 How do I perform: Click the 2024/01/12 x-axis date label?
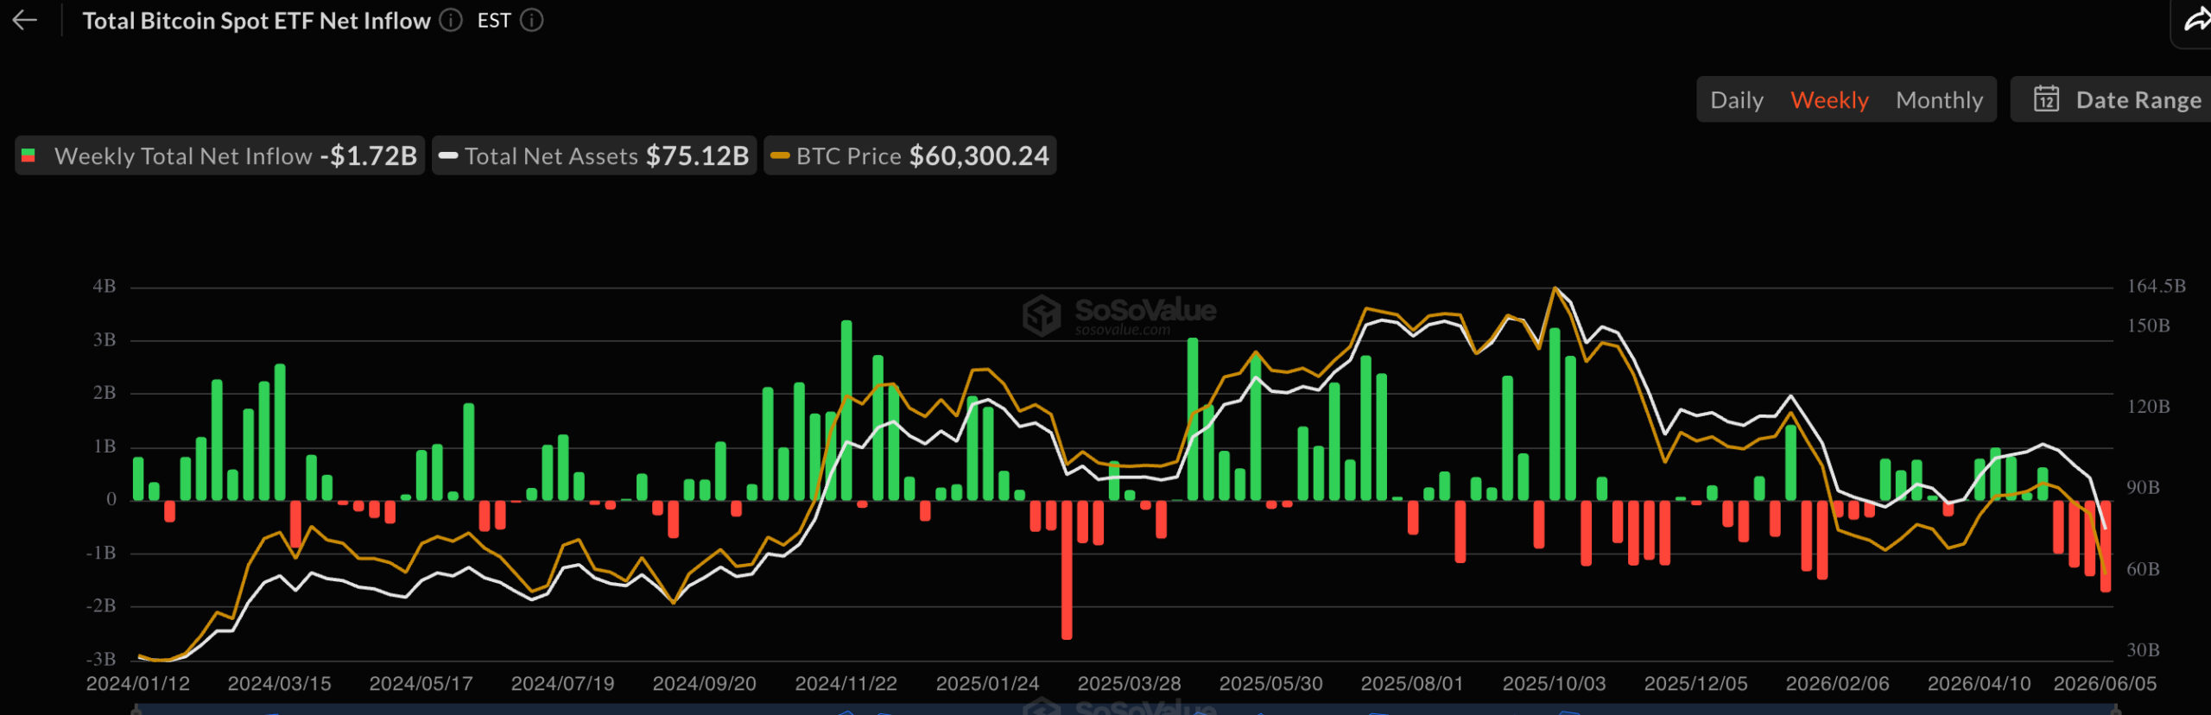(138, 684)
